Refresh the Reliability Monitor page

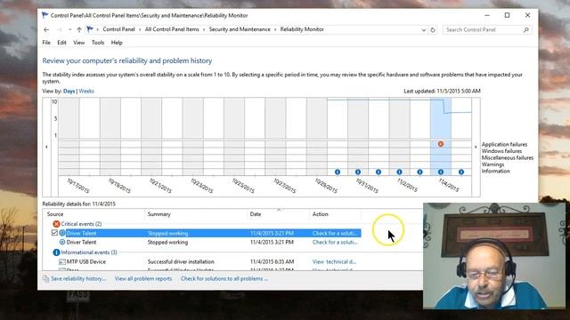[x=433, y=29]
